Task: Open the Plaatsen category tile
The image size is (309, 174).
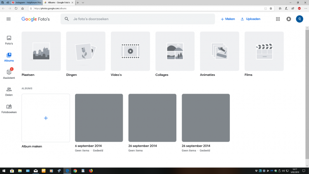Action: click(x=41, y=51)
